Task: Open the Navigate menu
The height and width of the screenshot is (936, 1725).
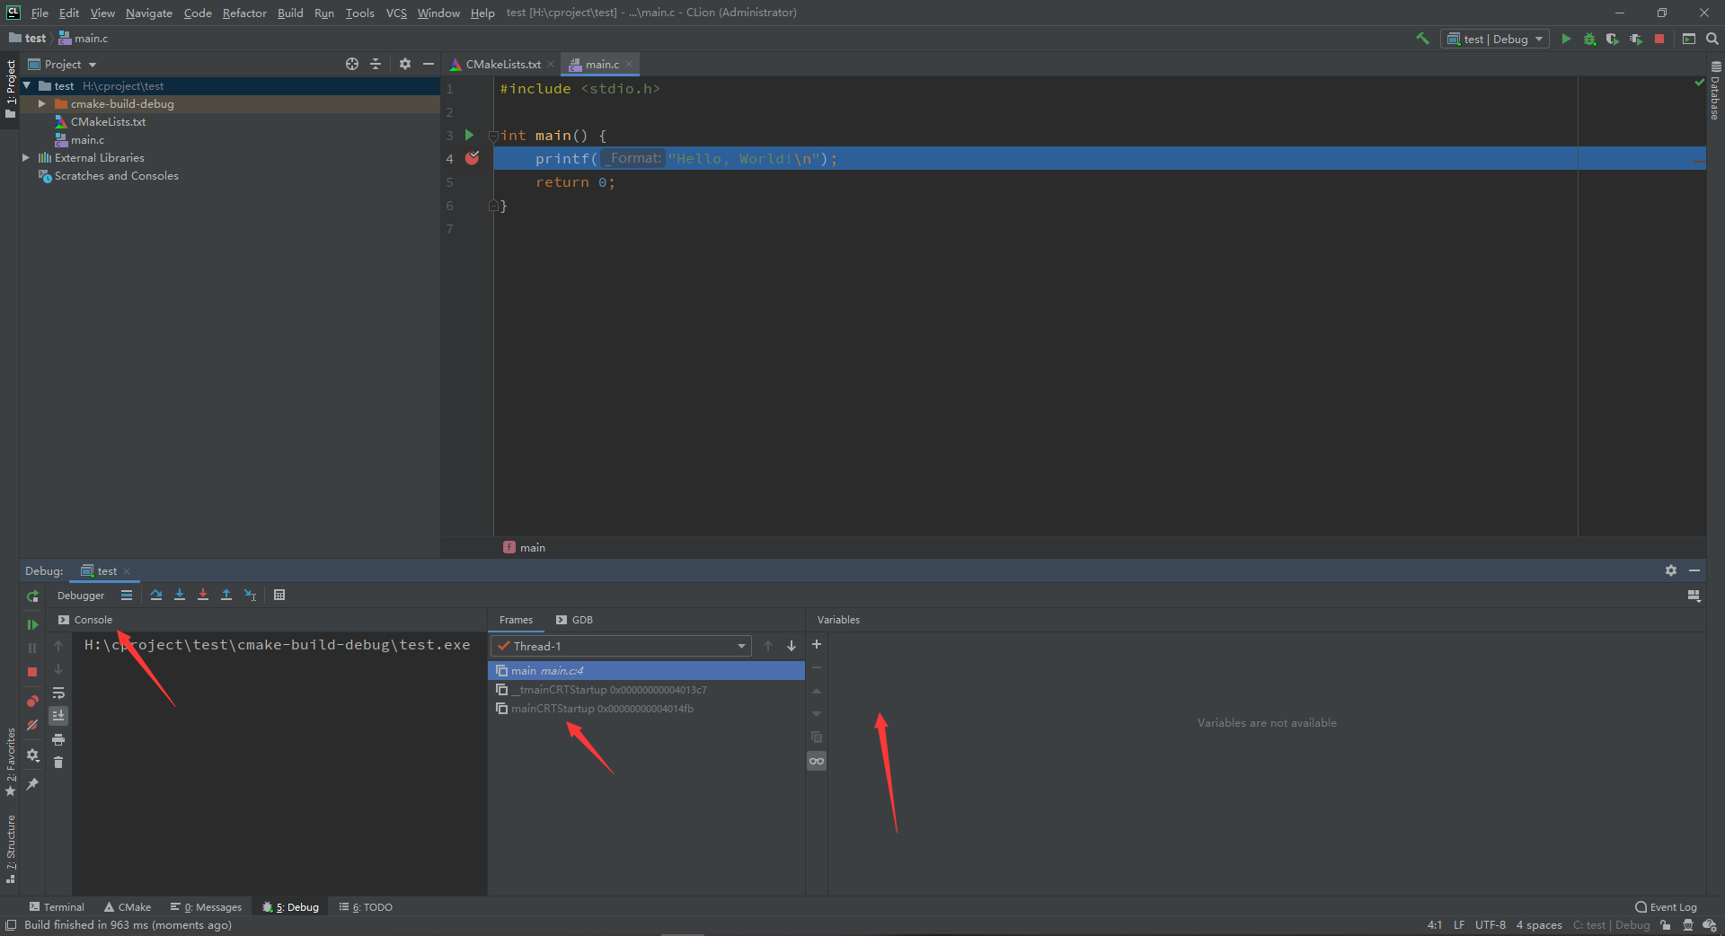Action: [x=148, y=13]
